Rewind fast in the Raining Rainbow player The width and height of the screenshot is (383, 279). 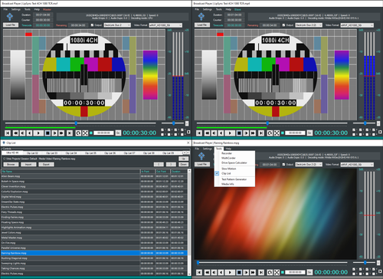pos(207,272)
